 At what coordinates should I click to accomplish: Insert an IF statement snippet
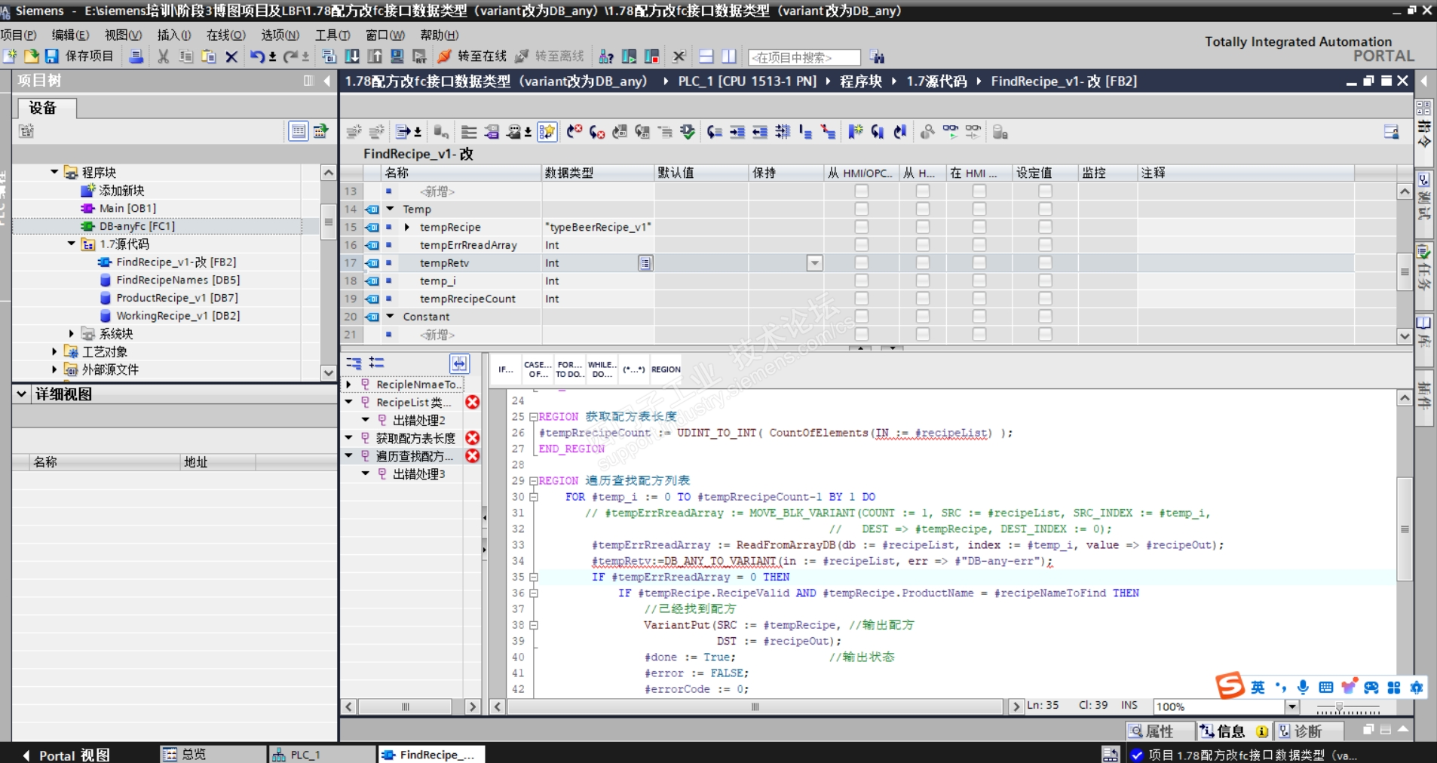505,369
